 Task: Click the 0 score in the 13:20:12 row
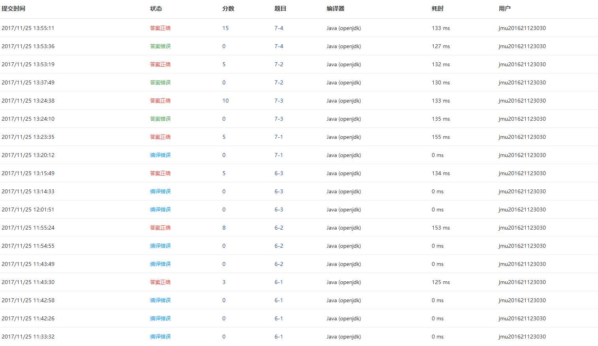click(224, 155)
